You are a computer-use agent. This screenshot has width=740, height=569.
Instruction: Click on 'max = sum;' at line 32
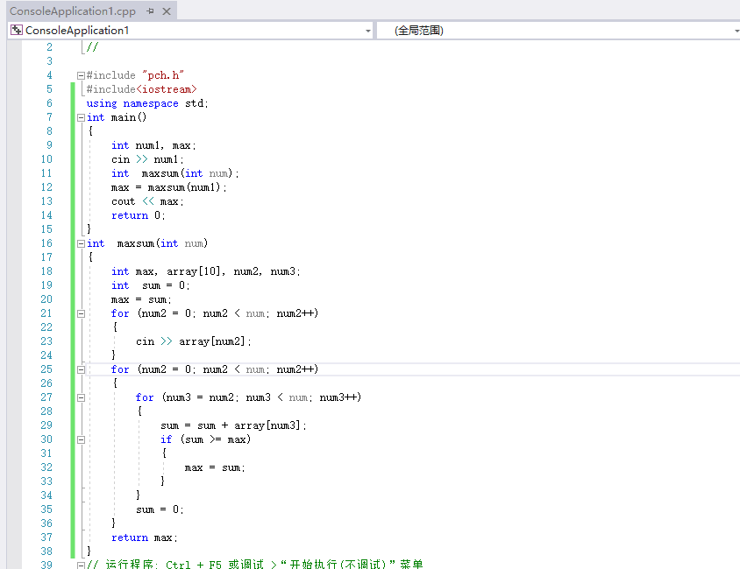tap(215, 467)
